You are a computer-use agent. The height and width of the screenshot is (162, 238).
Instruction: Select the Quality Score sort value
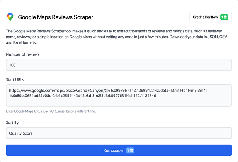click(21, 133)
